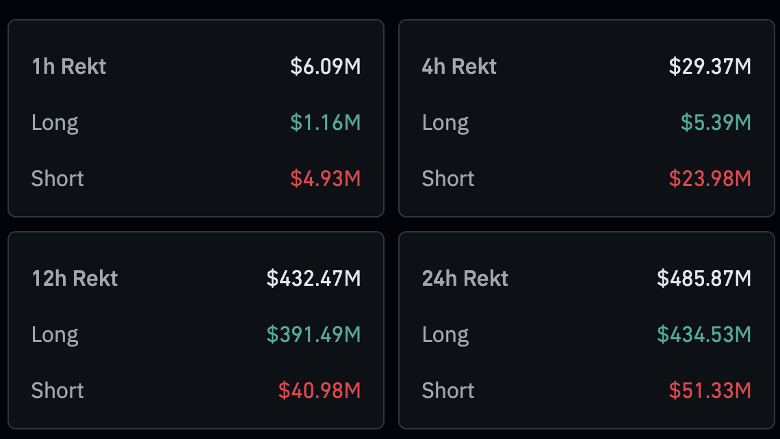Click the 1h long value $1.16M
The height and width of the screenshot is (439, 780).
(x=325, y=122)
